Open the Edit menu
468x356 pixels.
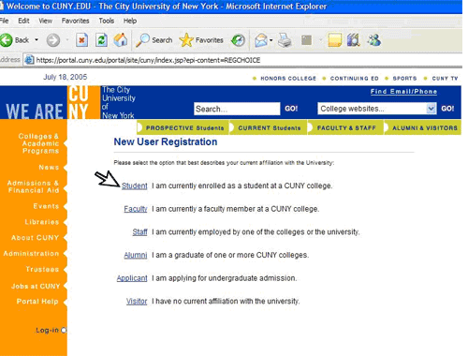click(x=23, y=21)
